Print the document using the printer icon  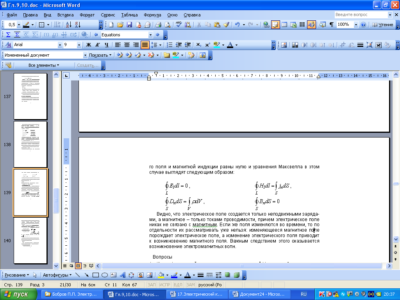point(159,25)
